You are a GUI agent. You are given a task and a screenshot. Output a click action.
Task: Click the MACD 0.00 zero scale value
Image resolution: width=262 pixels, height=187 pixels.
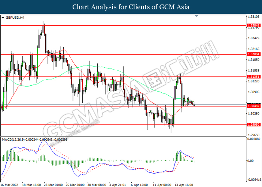tap(250, 161)
